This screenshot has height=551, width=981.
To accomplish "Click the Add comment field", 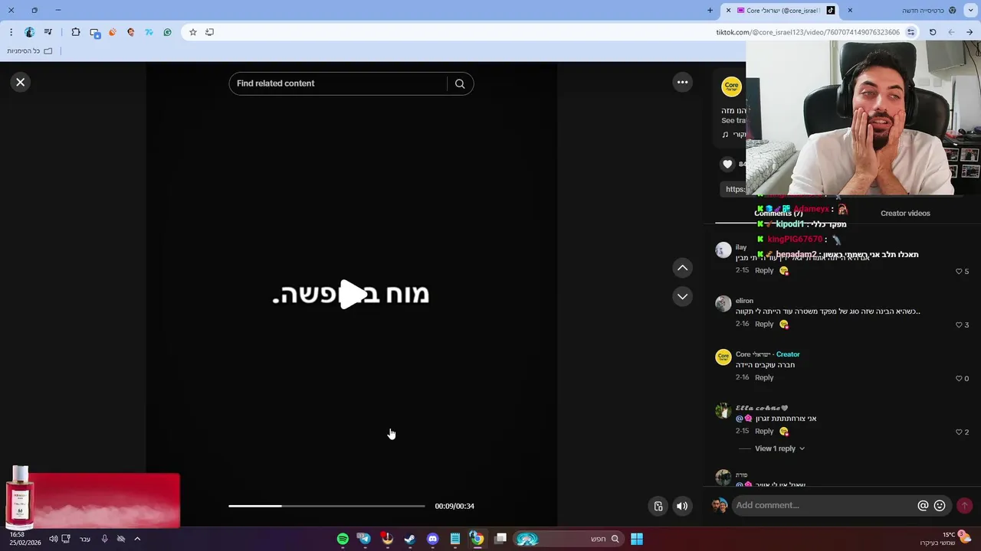I will (825, 505).
